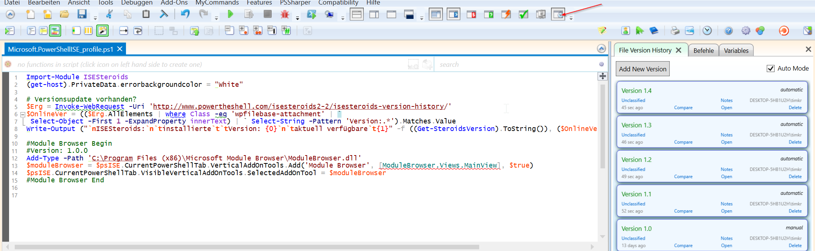The width and height of the screenshot is (815, 251).
Task: Collapse the toolbar with the round up-arrow button
Action: (x=10, y=14)
